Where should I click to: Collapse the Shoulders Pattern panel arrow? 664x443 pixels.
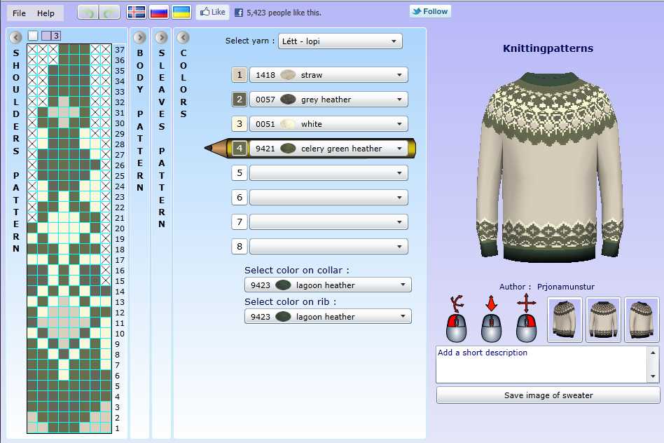tap(15, 37)
